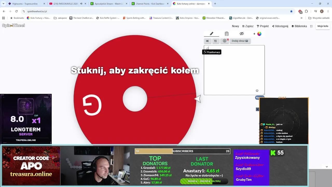332x187 pixels.
Task: Expand the tab search dropdown
Action: 3,4
